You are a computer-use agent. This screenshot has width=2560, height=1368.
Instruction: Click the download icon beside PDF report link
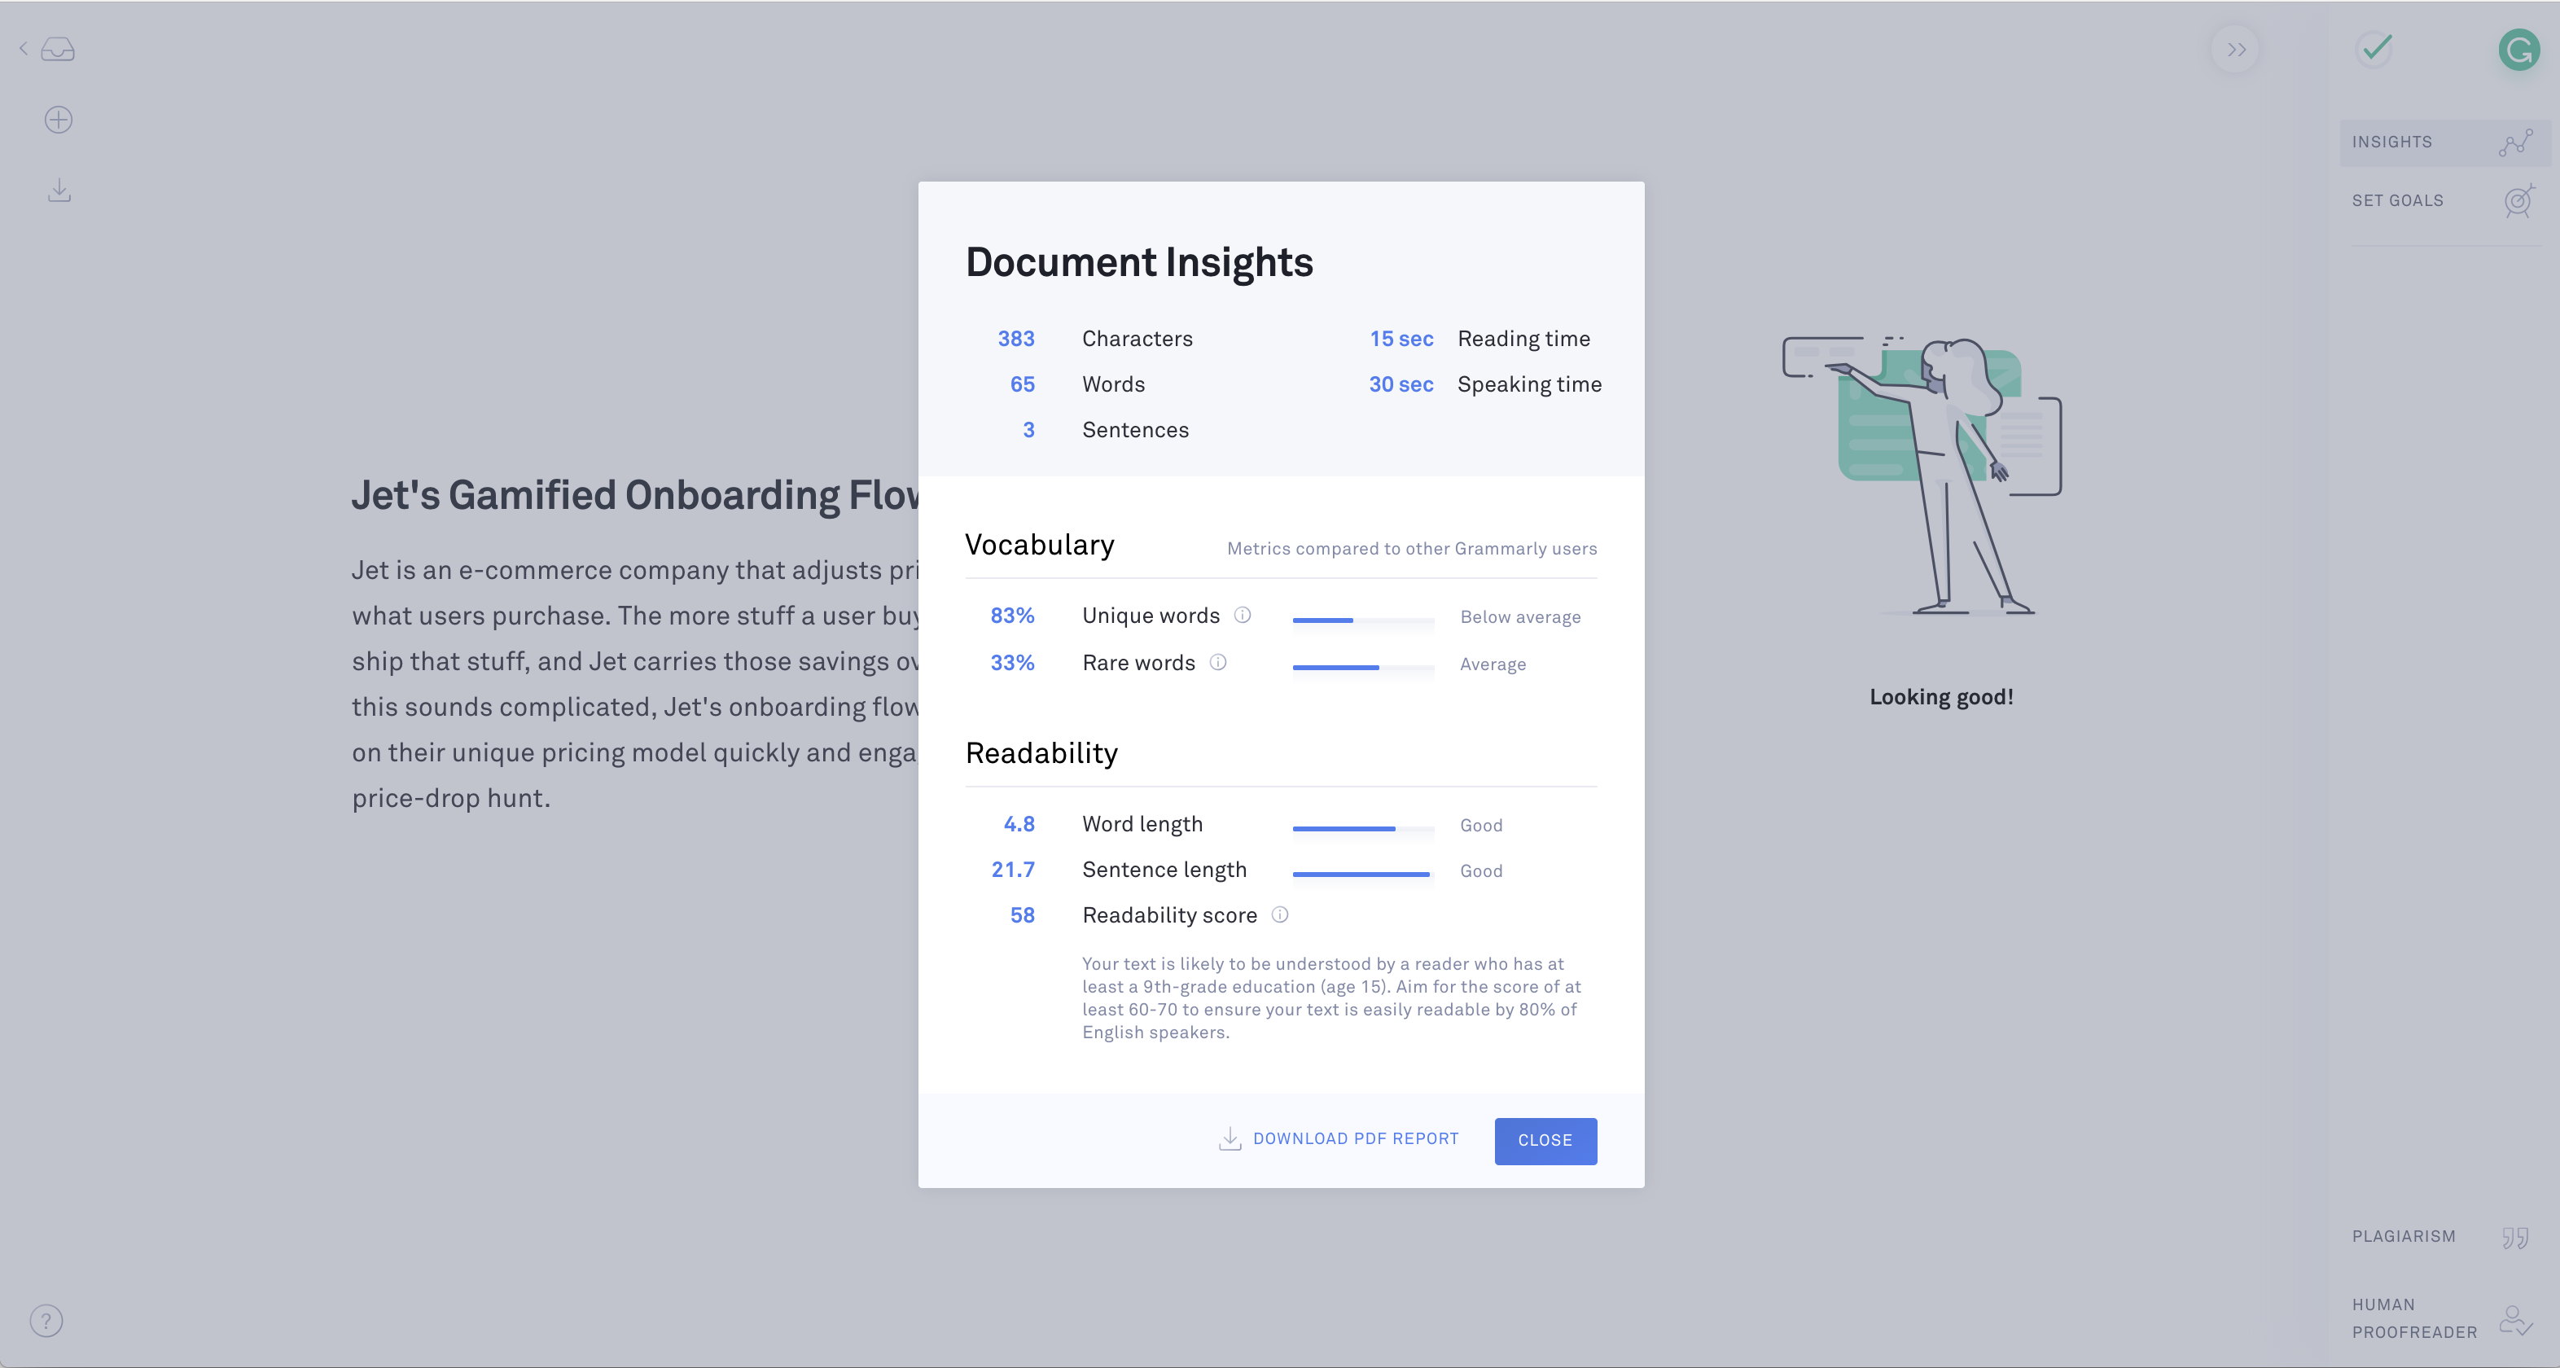click(x=1230, y=1139)
